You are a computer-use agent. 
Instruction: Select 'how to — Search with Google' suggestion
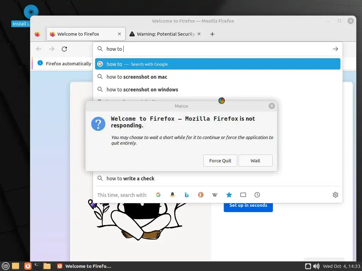[218, 64]
